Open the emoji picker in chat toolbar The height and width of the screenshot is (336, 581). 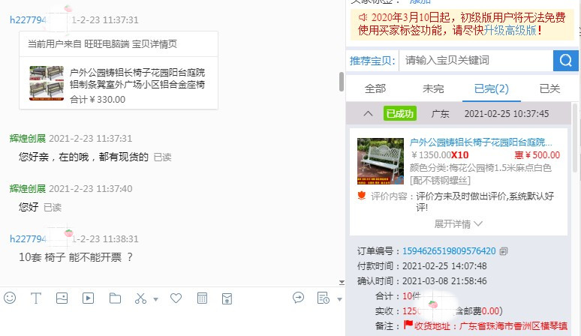10,298
